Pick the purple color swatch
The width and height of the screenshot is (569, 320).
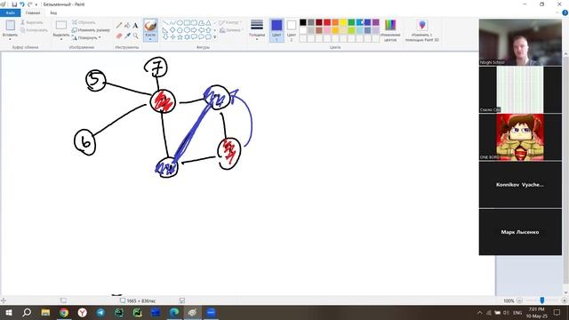click(x=375, y=22)
